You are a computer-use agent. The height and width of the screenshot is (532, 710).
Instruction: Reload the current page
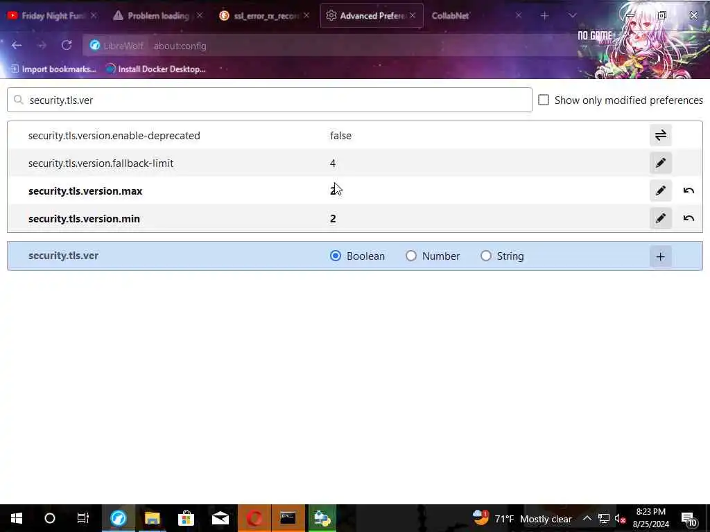67,45
